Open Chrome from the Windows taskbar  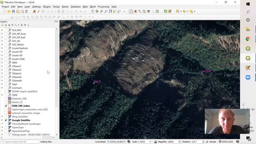248,39
